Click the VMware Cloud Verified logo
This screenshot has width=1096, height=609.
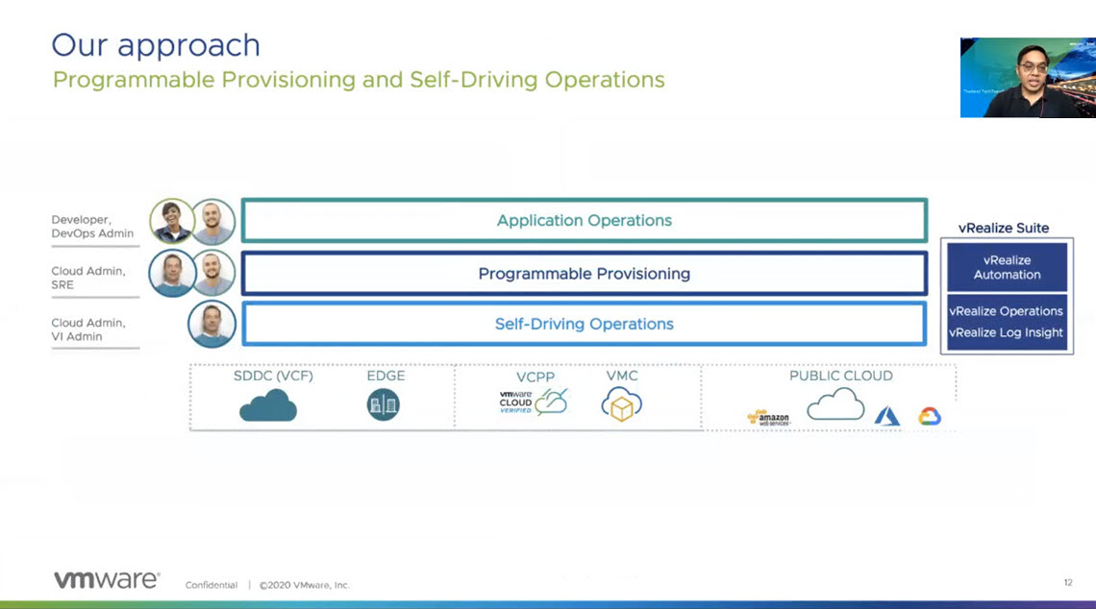(x=534, y=402)
